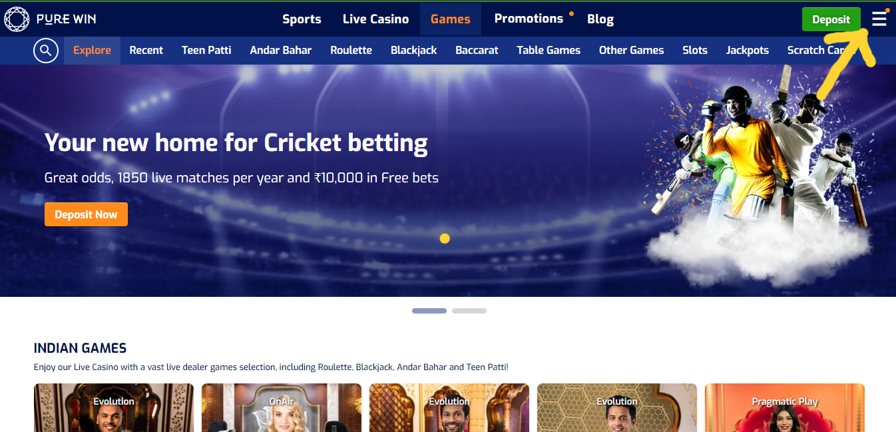Show the Recent games tab

click(146, 50)
